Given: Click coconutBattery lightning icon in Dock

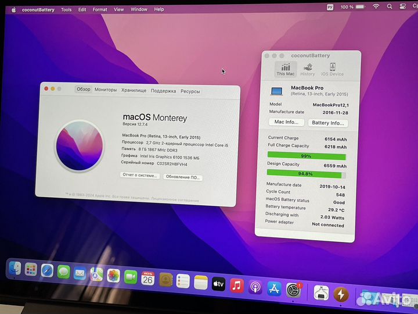Looking at the screenshot, I should pos(341,294).
